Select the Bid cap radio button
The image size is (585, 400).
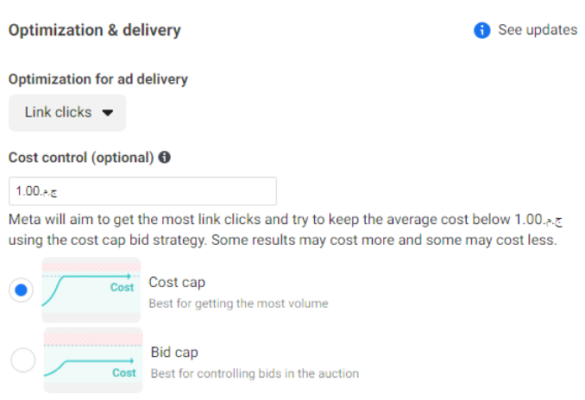[23, 360]
